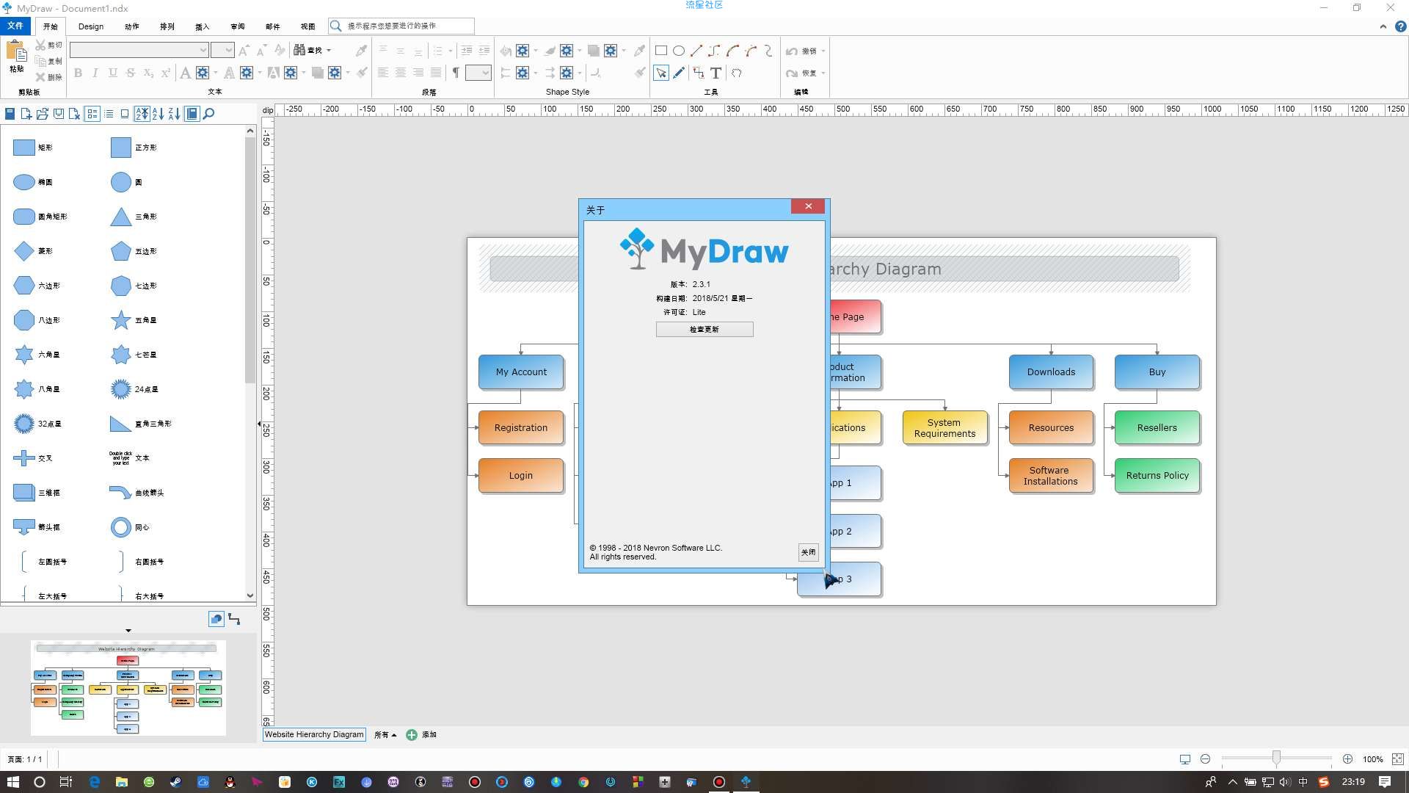Click the Cut (剪切) scissors icon

pyautogui.click(x=49, y=45)
